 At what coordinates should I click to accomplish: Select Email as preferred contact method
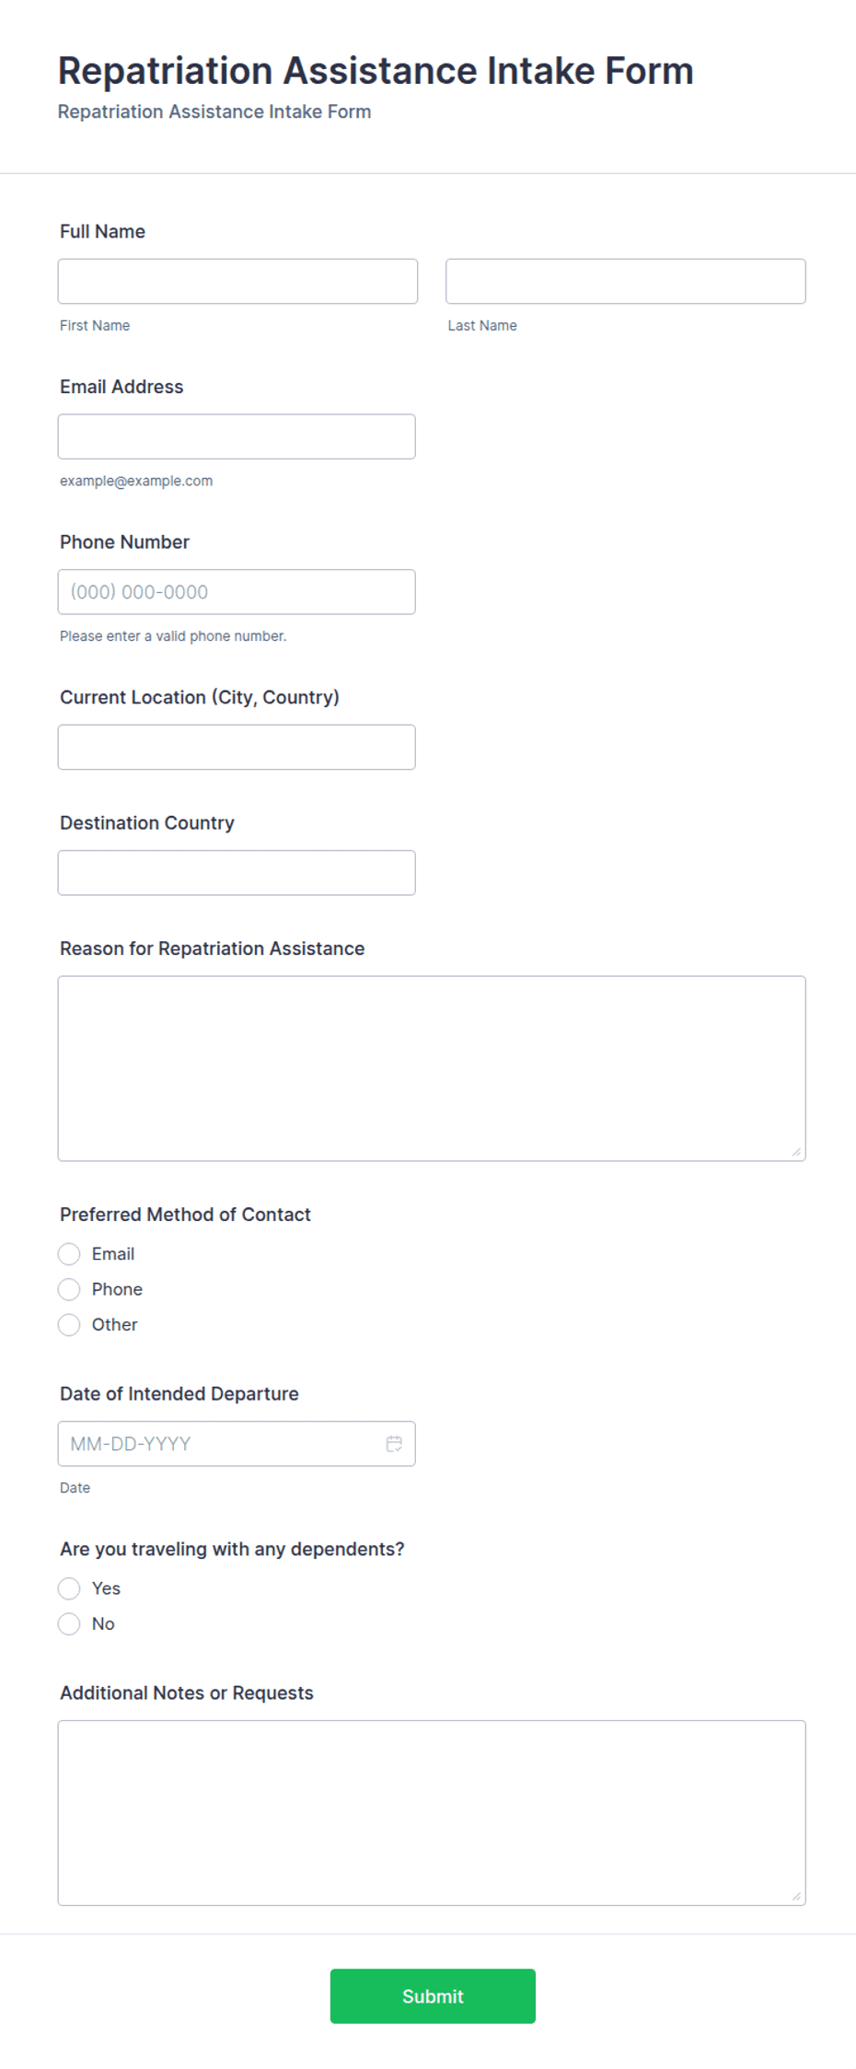click(69, 1253)
